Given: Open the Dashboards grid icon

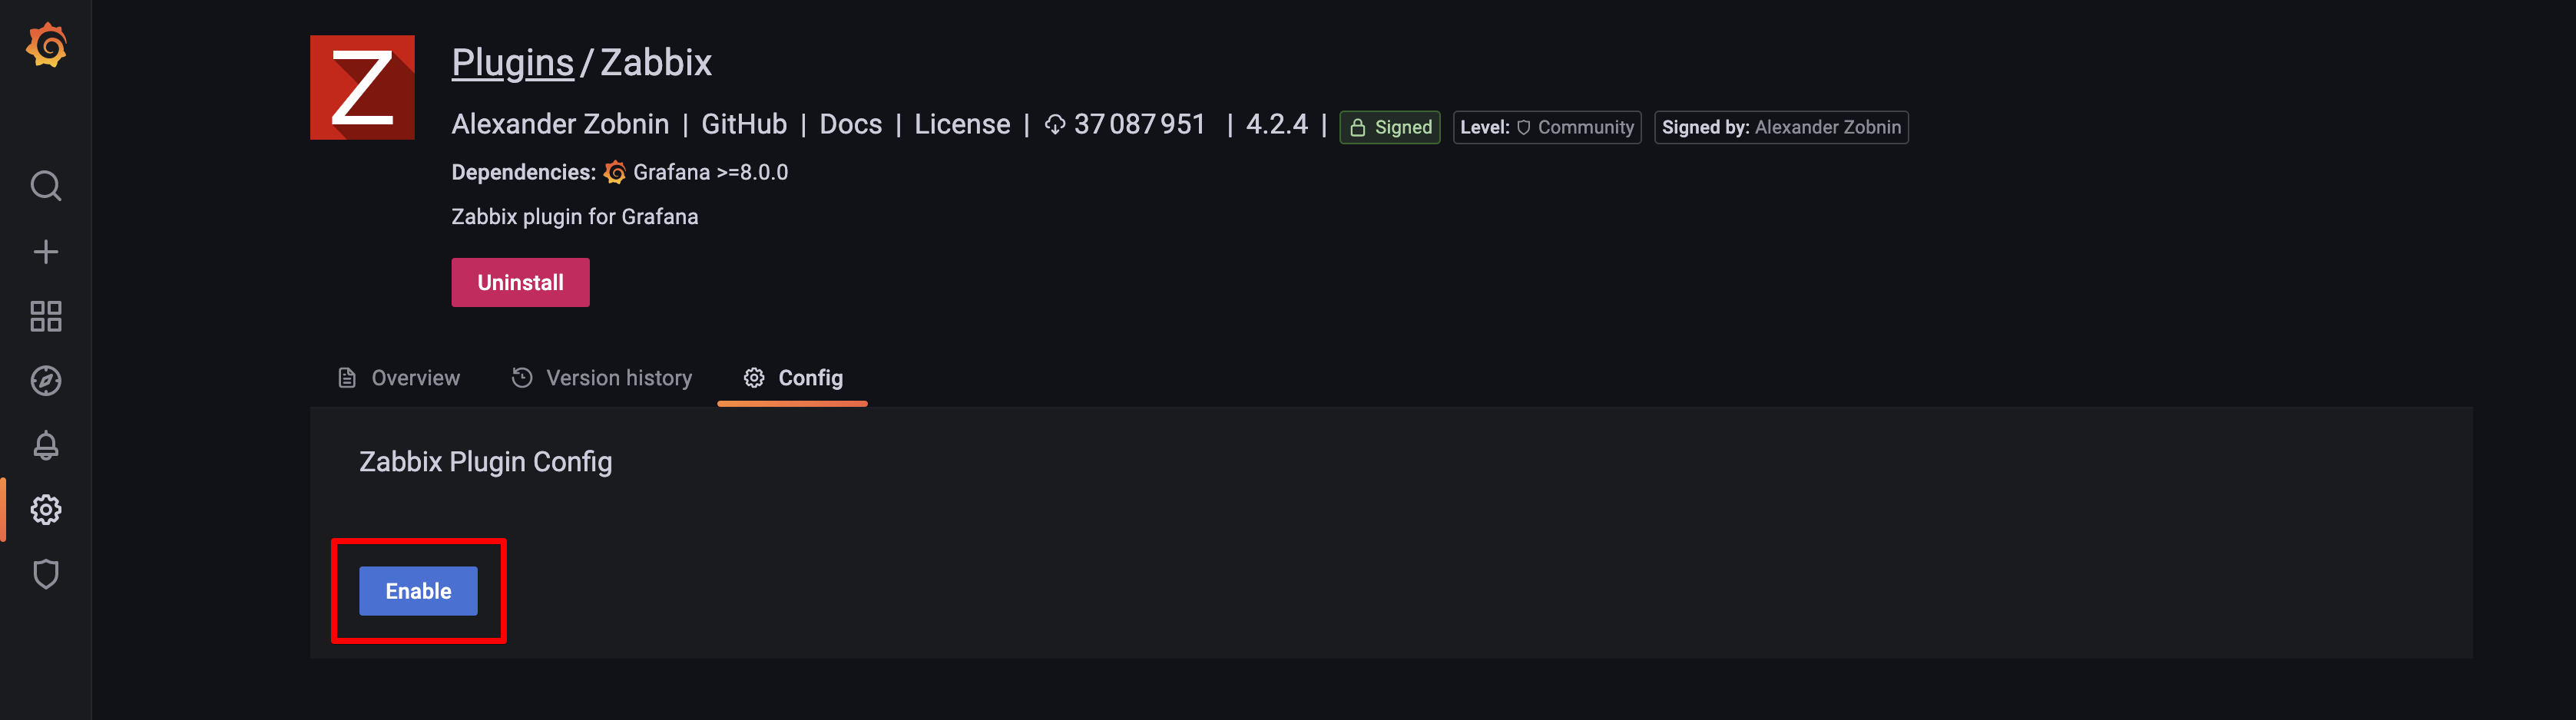Looking at the screenshot, I should (46, 316).
